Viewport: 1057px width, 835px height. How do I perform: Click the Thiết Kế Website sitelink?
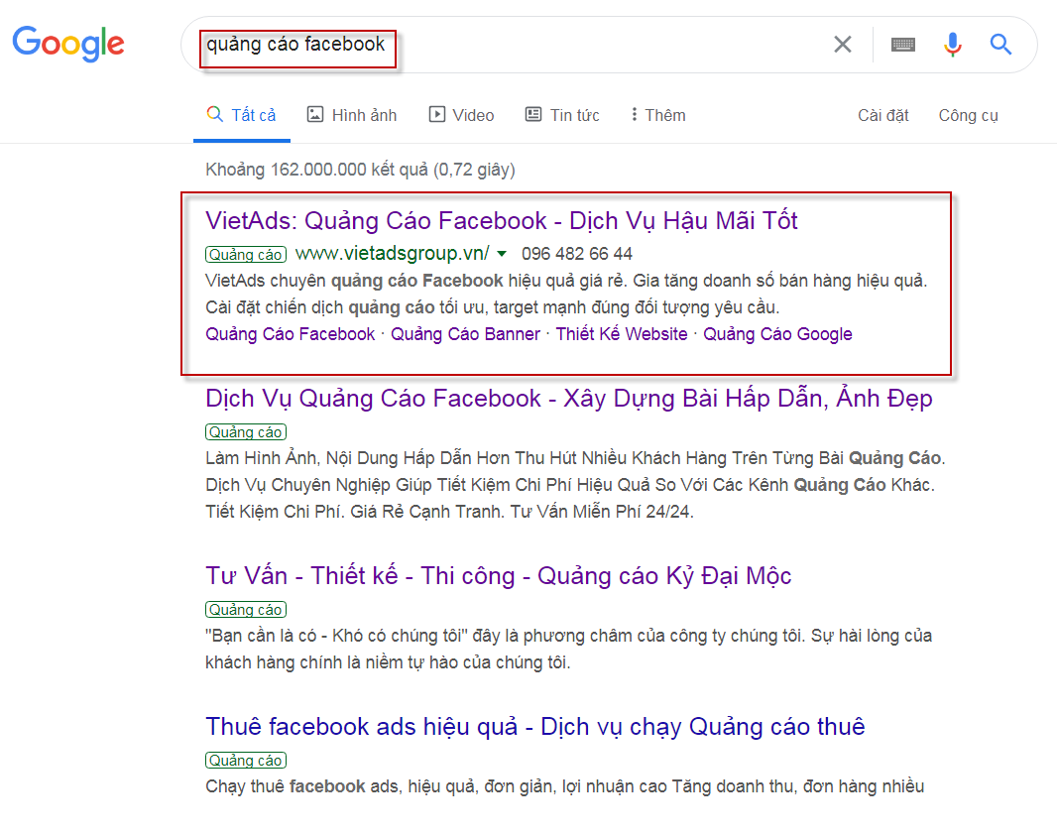point(621,333)
